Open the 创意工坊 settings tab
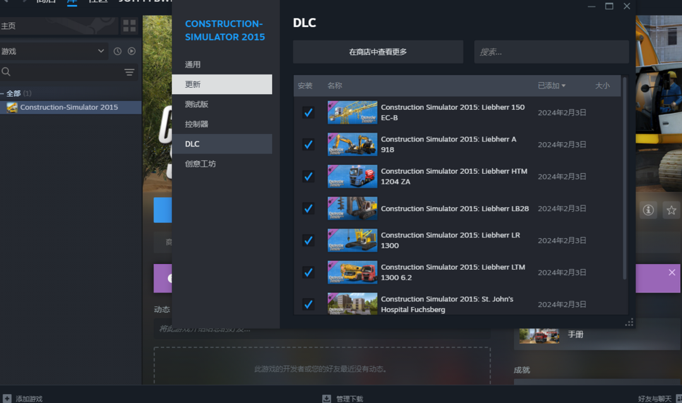The width and height of the screenshot is (682, 403). point(222,164)
